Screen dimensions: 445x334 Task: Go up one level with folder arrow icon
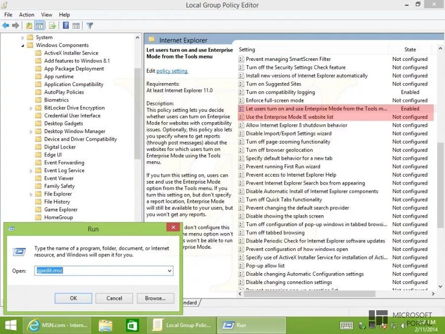click(29, 26)
